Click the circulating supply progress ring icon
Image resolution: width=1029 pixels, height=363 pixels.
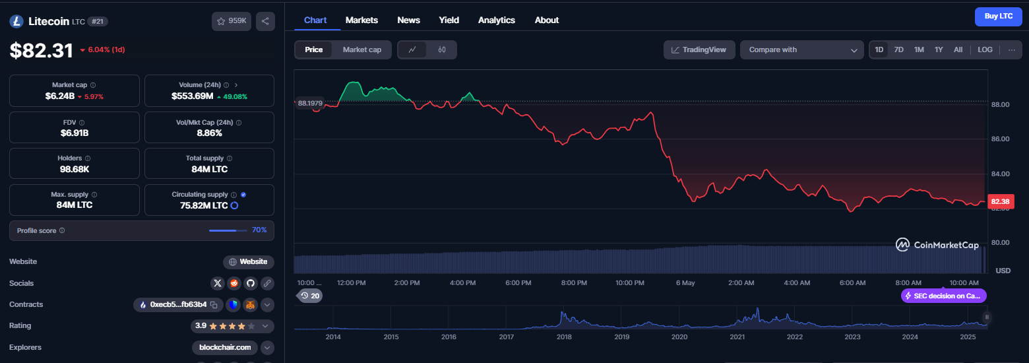pyautogui.click(x=234, y=205)
